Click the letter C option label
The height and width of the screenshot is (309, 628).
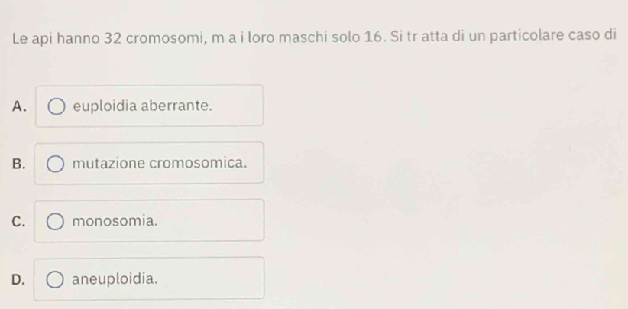[x=18, y=222]
